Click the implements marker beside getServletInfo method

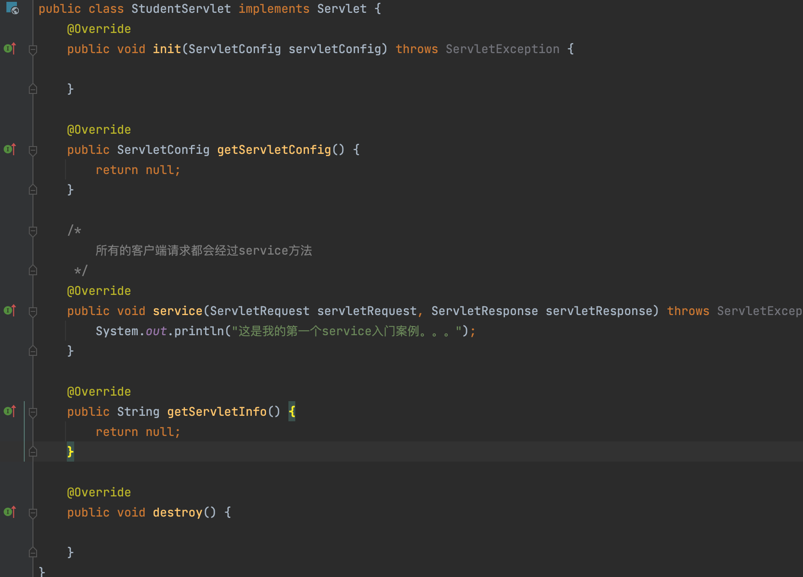[10, 411]
